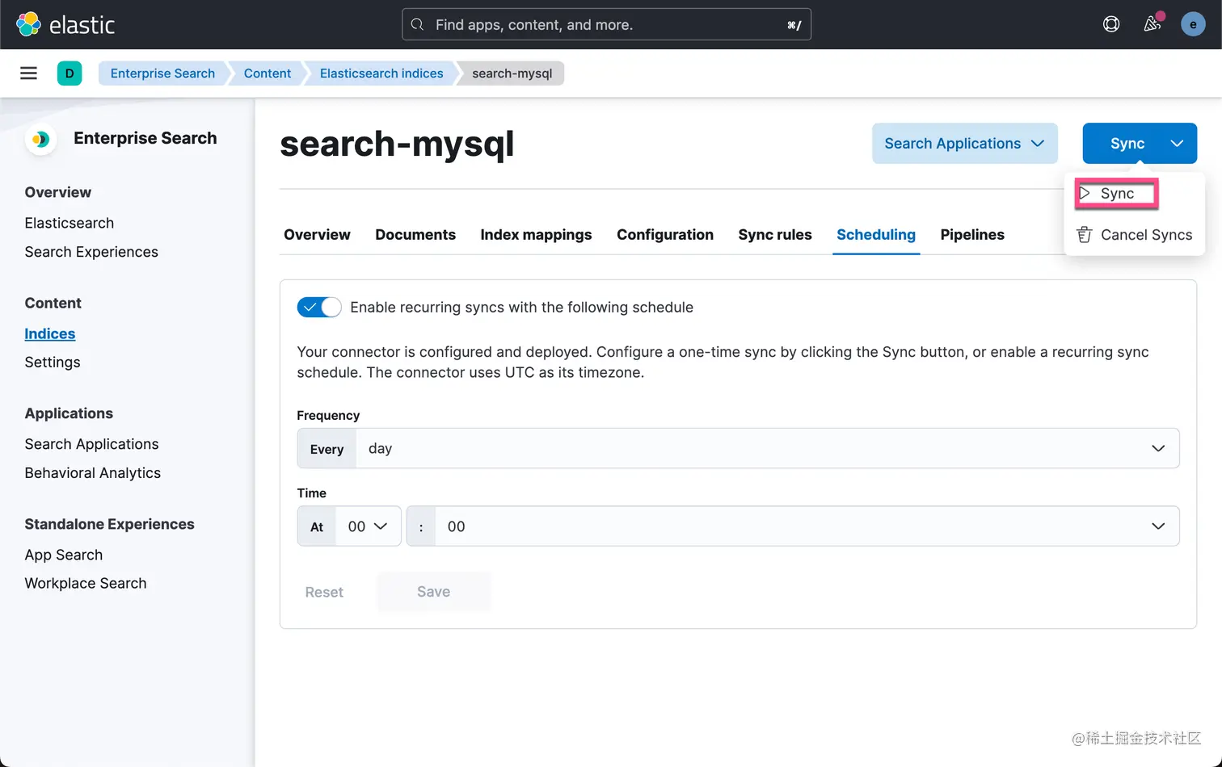
Task: Toggle off recurring syncs schedule switch
Action: click(x=319, y=308)
